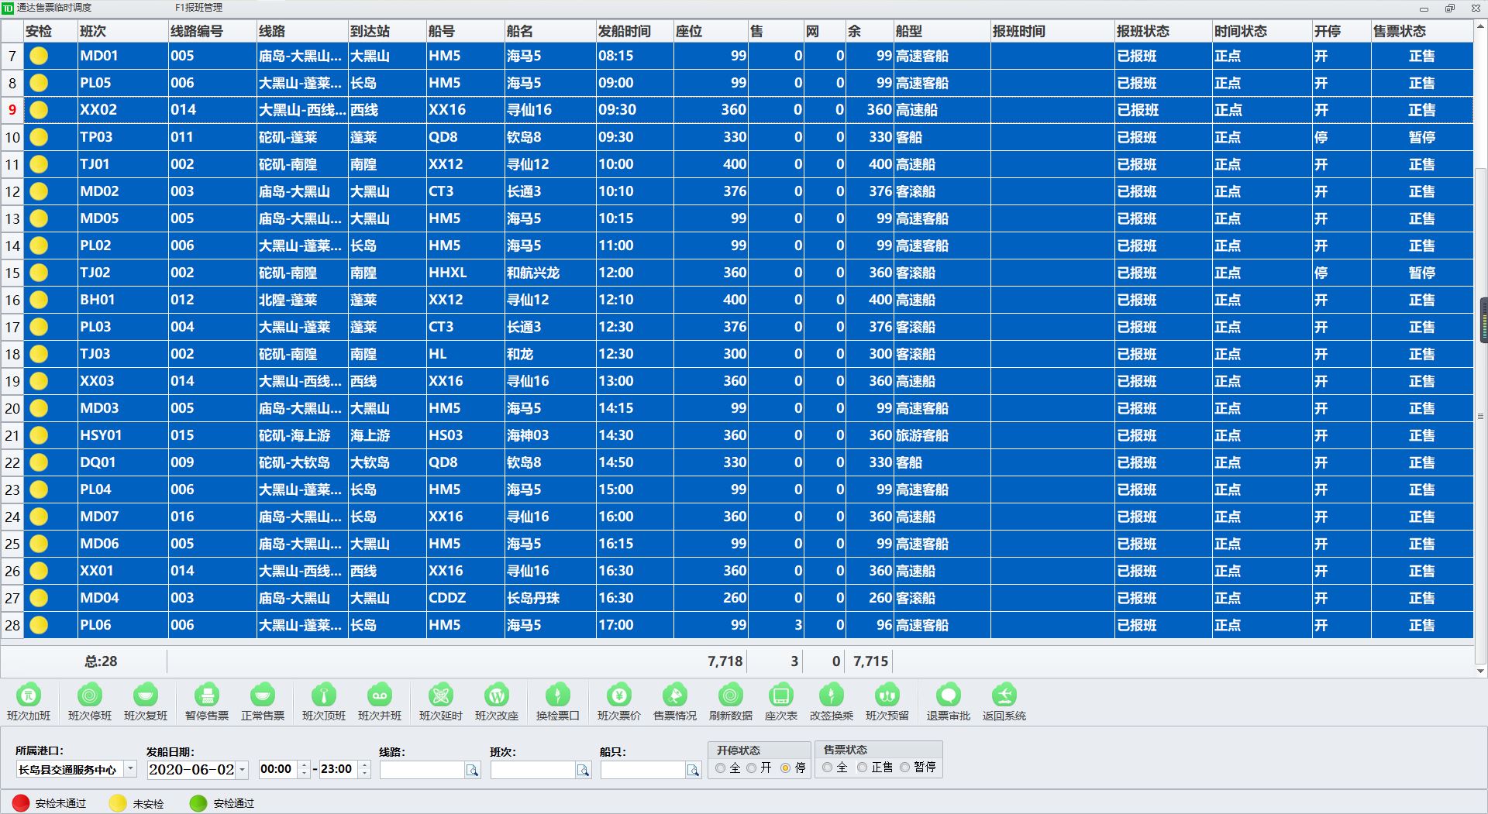Open the F1报班管理 menu
The height and width of the screenshot is (814, 1488).
click(198, 8)
